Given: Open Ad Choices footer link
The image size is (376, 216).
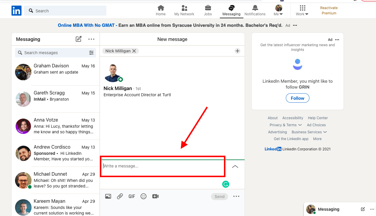Looking at the screenshot, I should point(316,125).
